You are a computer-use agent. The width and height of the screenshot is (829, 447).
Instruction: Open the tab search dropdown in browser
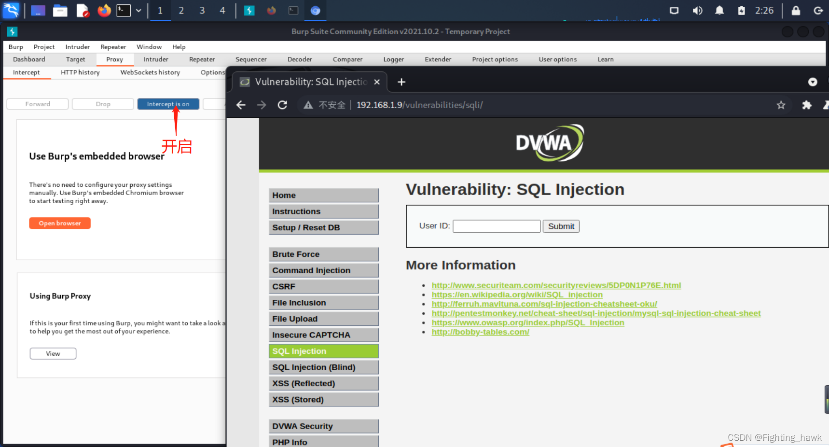coord(813,82)
